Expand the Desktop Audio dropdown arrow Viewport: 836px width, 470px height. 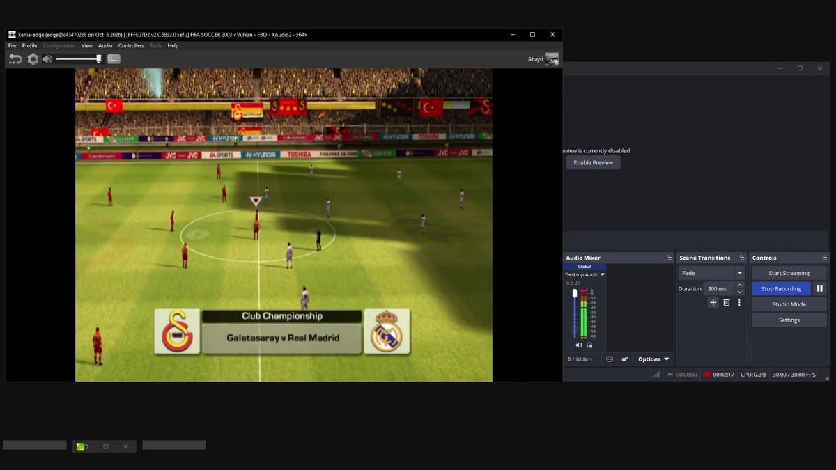[603, 274]
